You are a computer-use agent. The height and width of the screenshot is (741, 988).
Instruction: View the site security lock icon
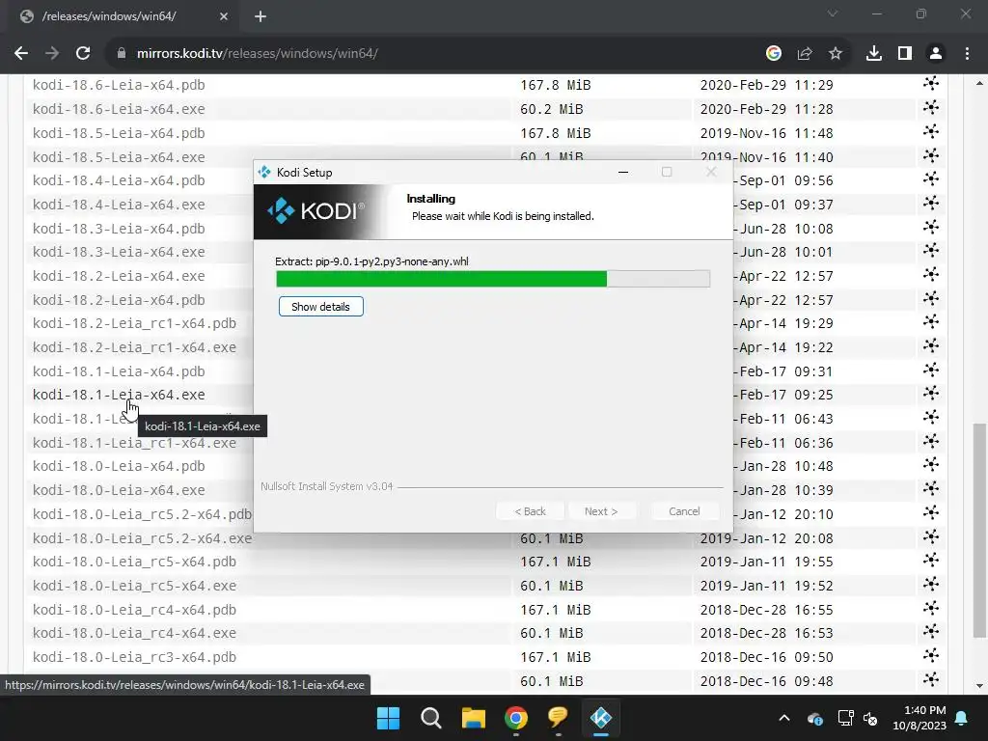coord(122,54)
